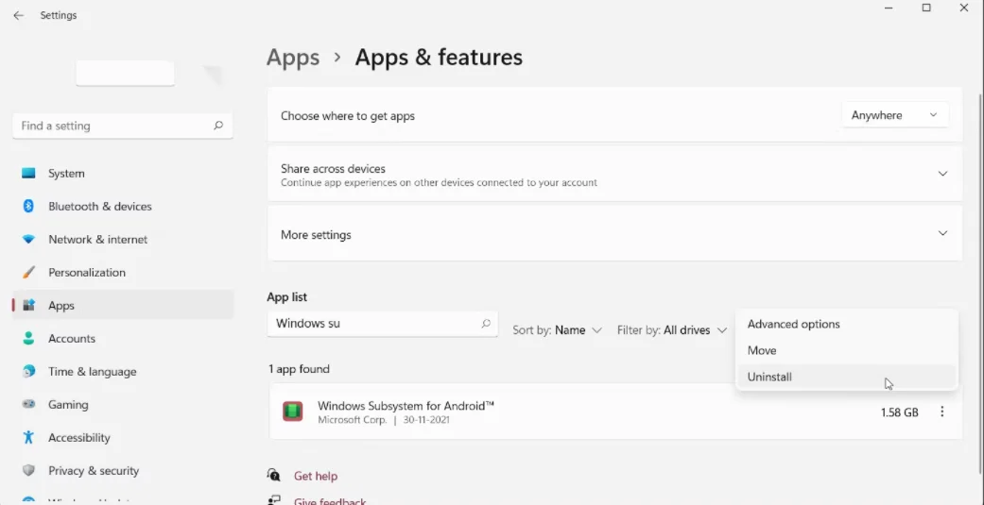
Task: Choose Uninstall from the context menu
Action: (x=847, y=377)
